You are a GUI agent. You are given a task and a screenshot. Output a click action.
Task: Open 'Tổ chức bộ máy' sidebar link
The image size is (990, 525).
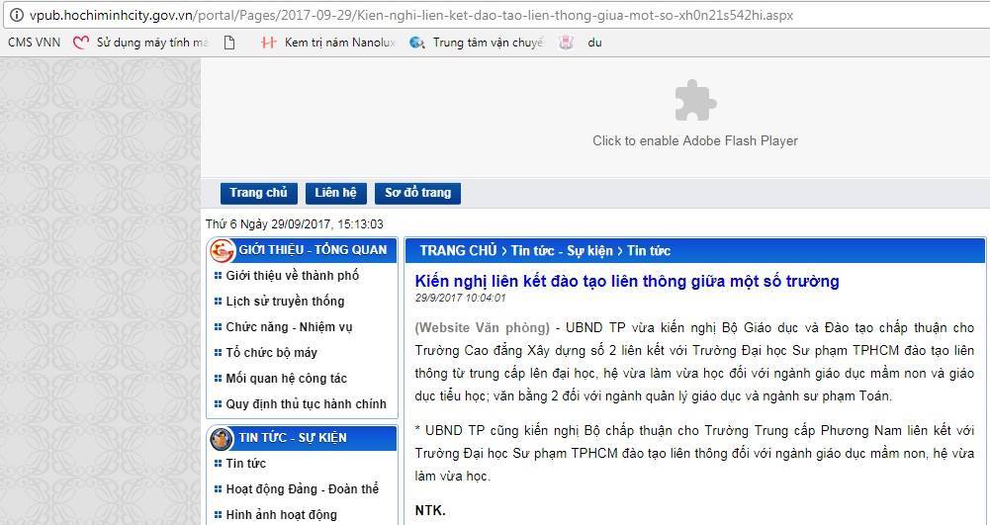tap(271, 353)
